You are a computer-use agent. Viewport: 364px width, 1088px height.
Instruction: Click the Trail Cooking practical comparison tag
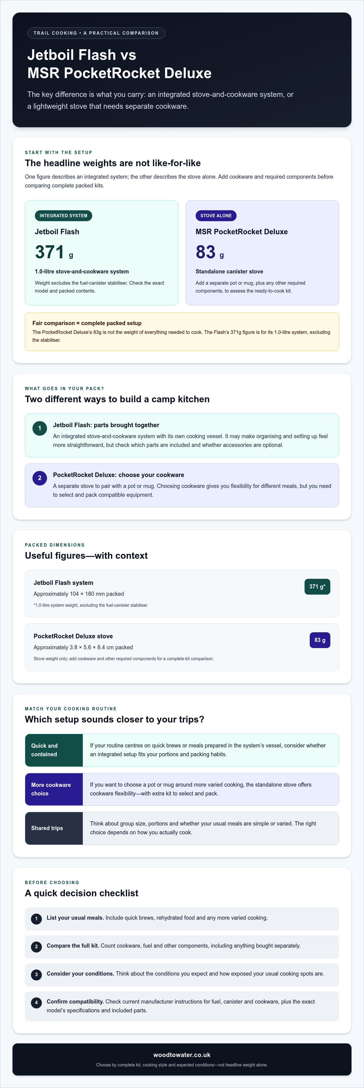coord(96,33)
